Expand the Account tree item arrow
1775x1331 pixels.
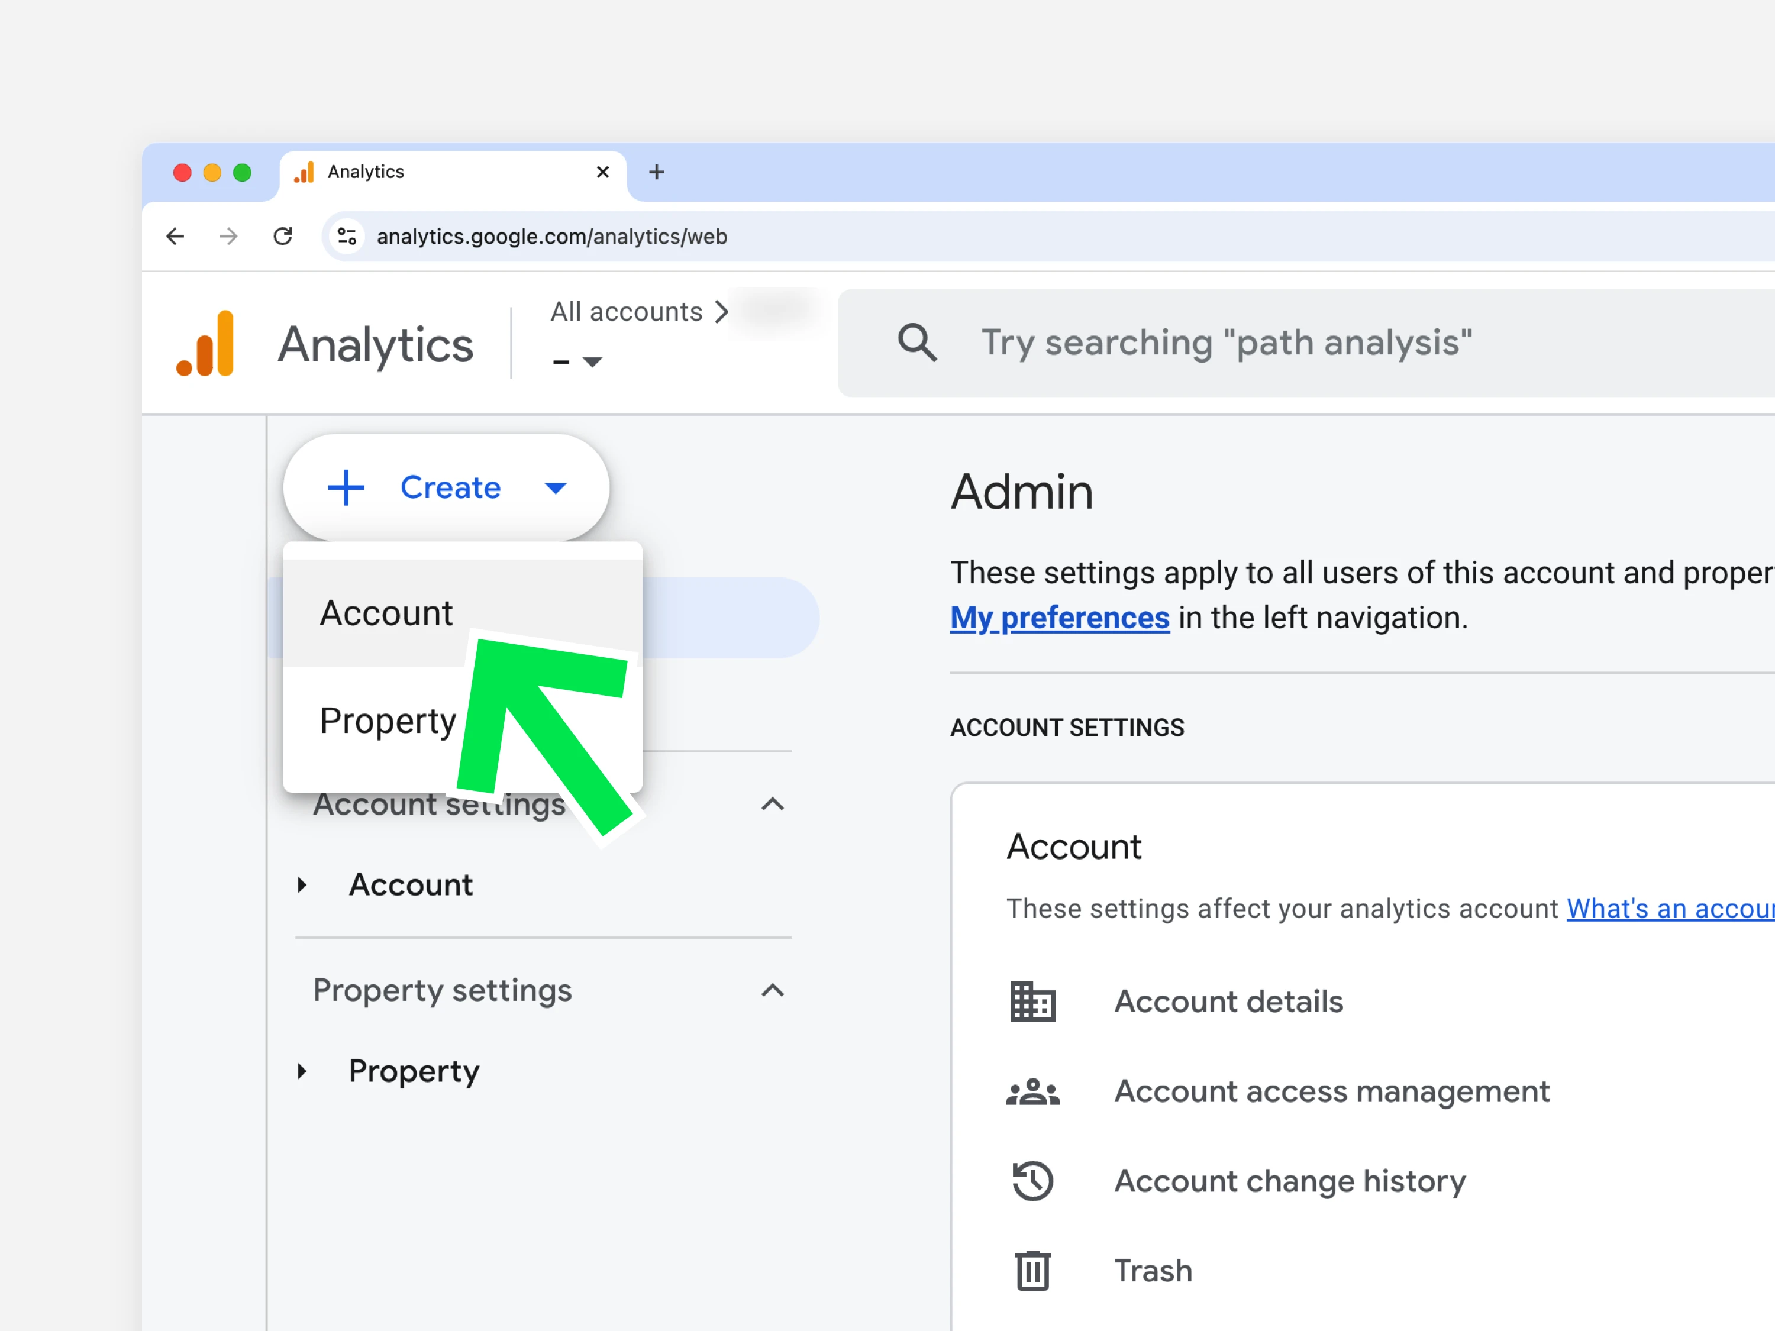[302, 885]
